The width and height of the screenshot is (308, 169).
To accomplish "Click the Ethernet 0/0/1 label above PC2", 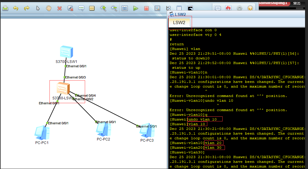I will (x=106, y=122).
